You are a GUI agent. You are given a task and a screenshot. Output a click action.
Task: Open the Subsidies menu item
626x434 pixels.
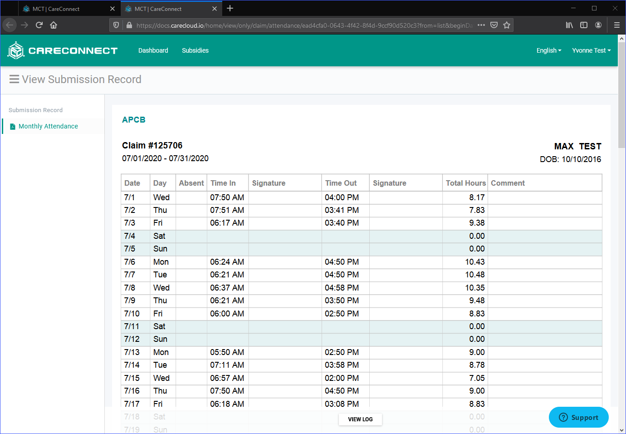click(196, 50)
